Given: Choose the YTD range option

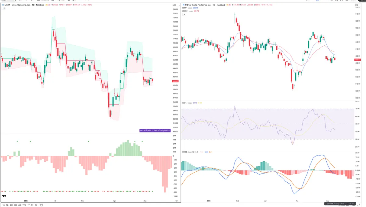Looking at the screenshot, I should (x=24, y=205).
